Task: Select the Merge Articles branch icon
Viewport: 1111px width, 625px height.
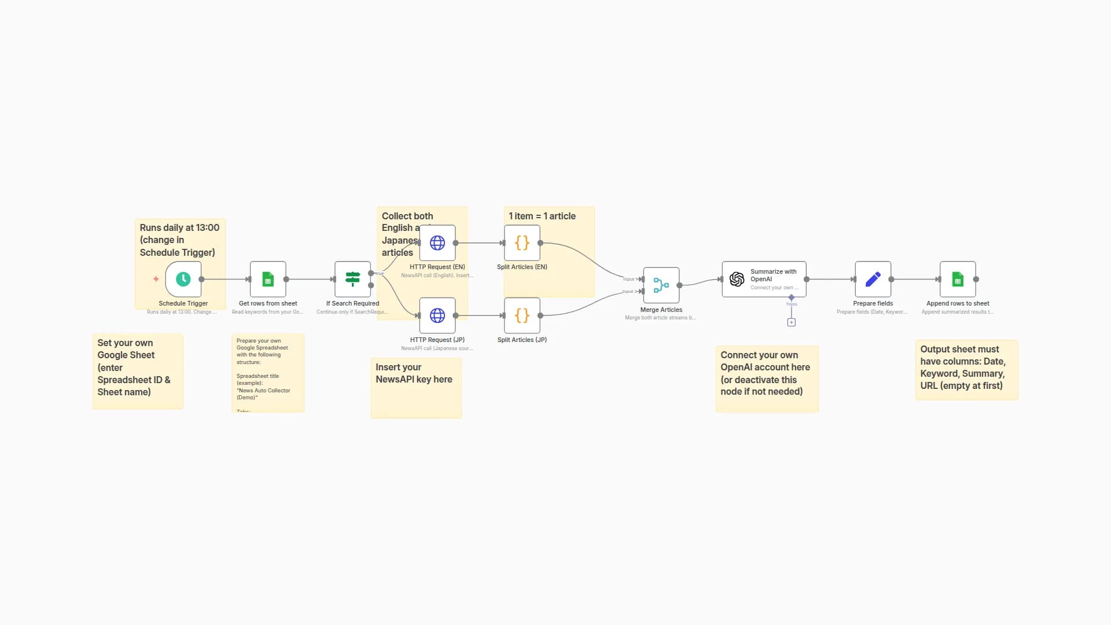Action: (661, 285)
